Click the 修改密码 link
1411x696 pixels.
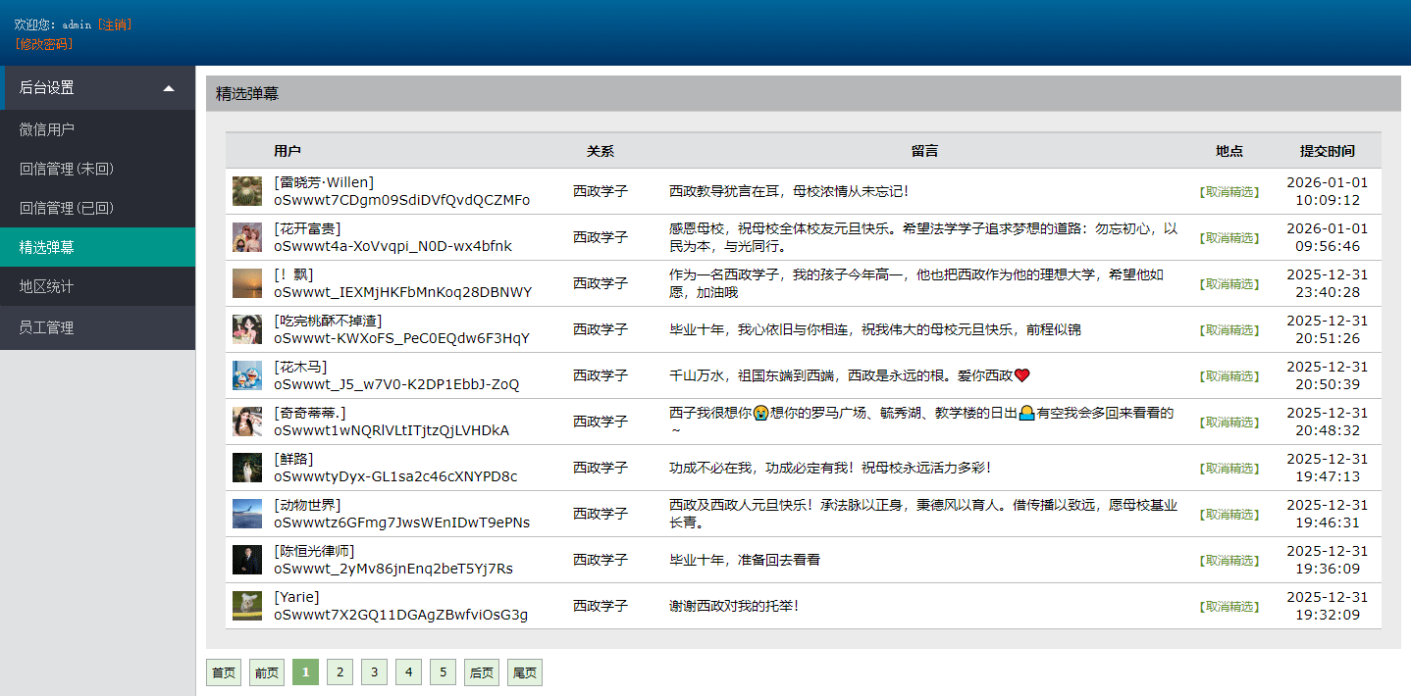click(x=44, y=44)
